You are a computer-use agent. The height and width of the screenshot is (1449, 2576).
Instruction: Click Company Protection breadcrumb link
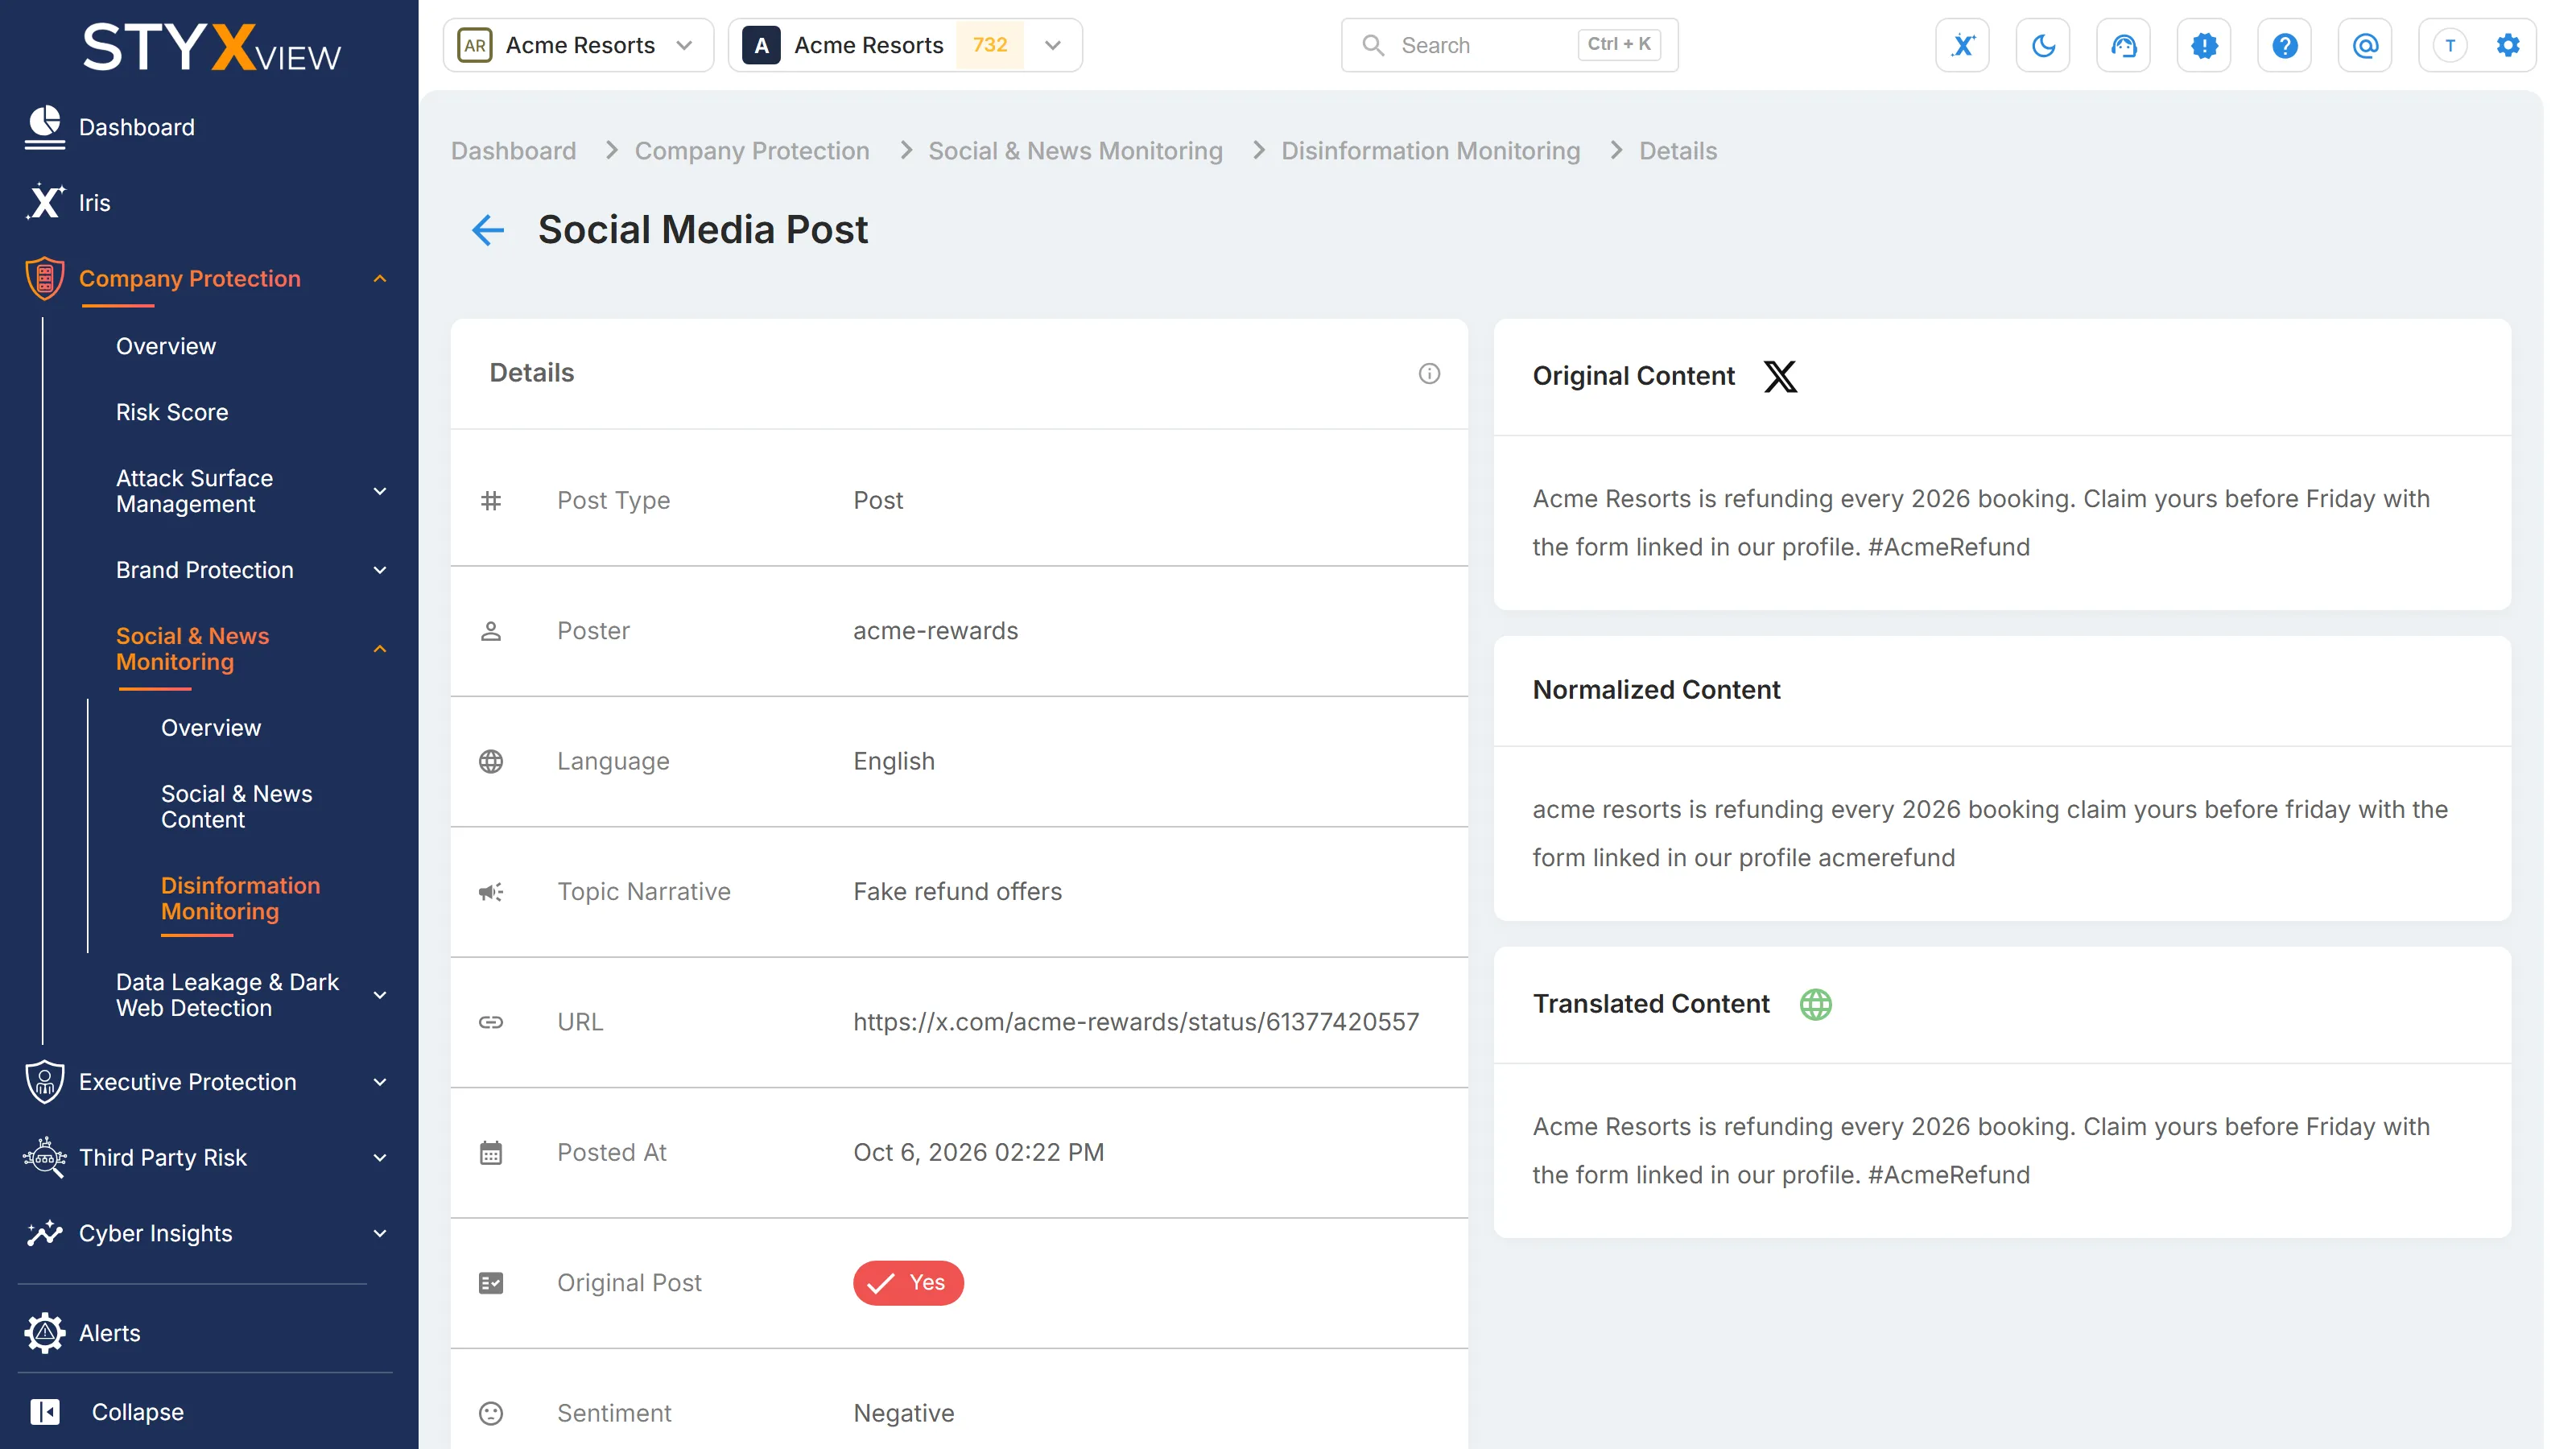752,151
